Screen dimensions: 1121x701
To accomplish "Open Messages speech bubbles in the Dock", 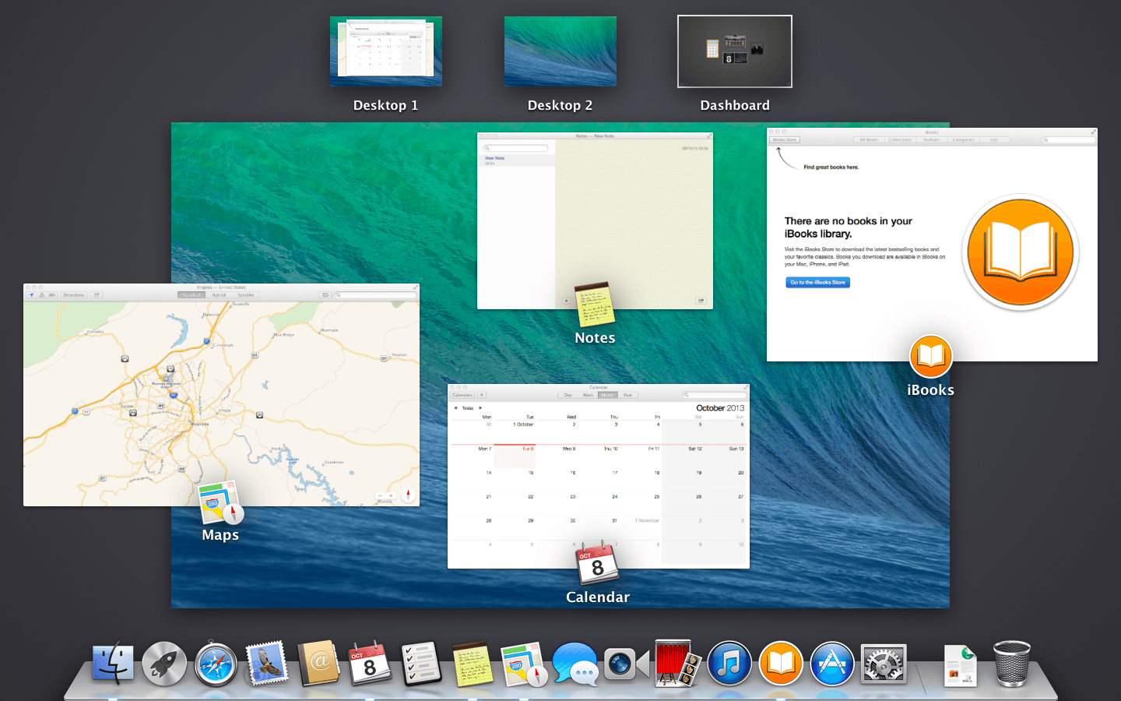I will (x=575, y=664).
